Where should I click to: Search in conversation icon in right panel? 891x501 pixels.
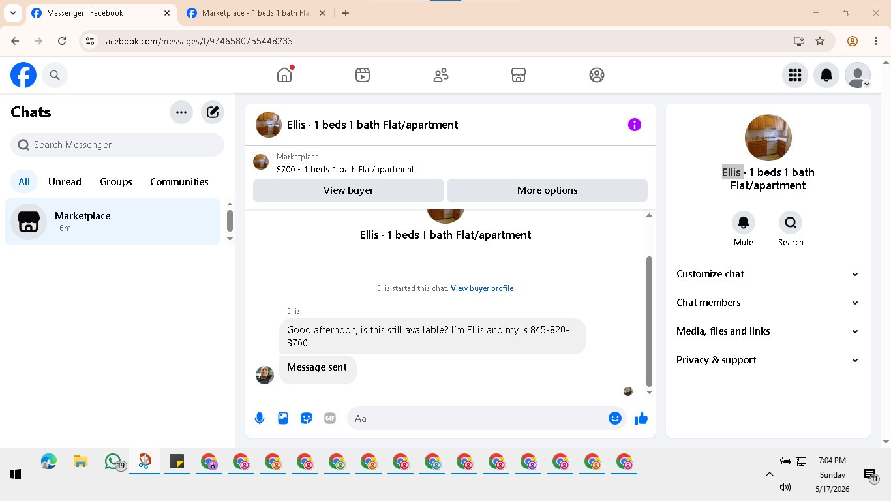point(791,222)
